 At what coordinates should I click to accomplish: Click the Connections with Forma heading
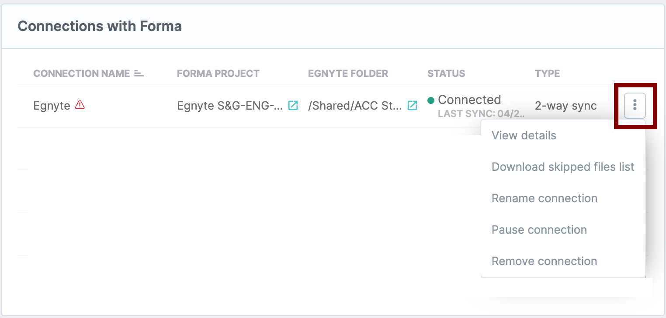point(100,26)
